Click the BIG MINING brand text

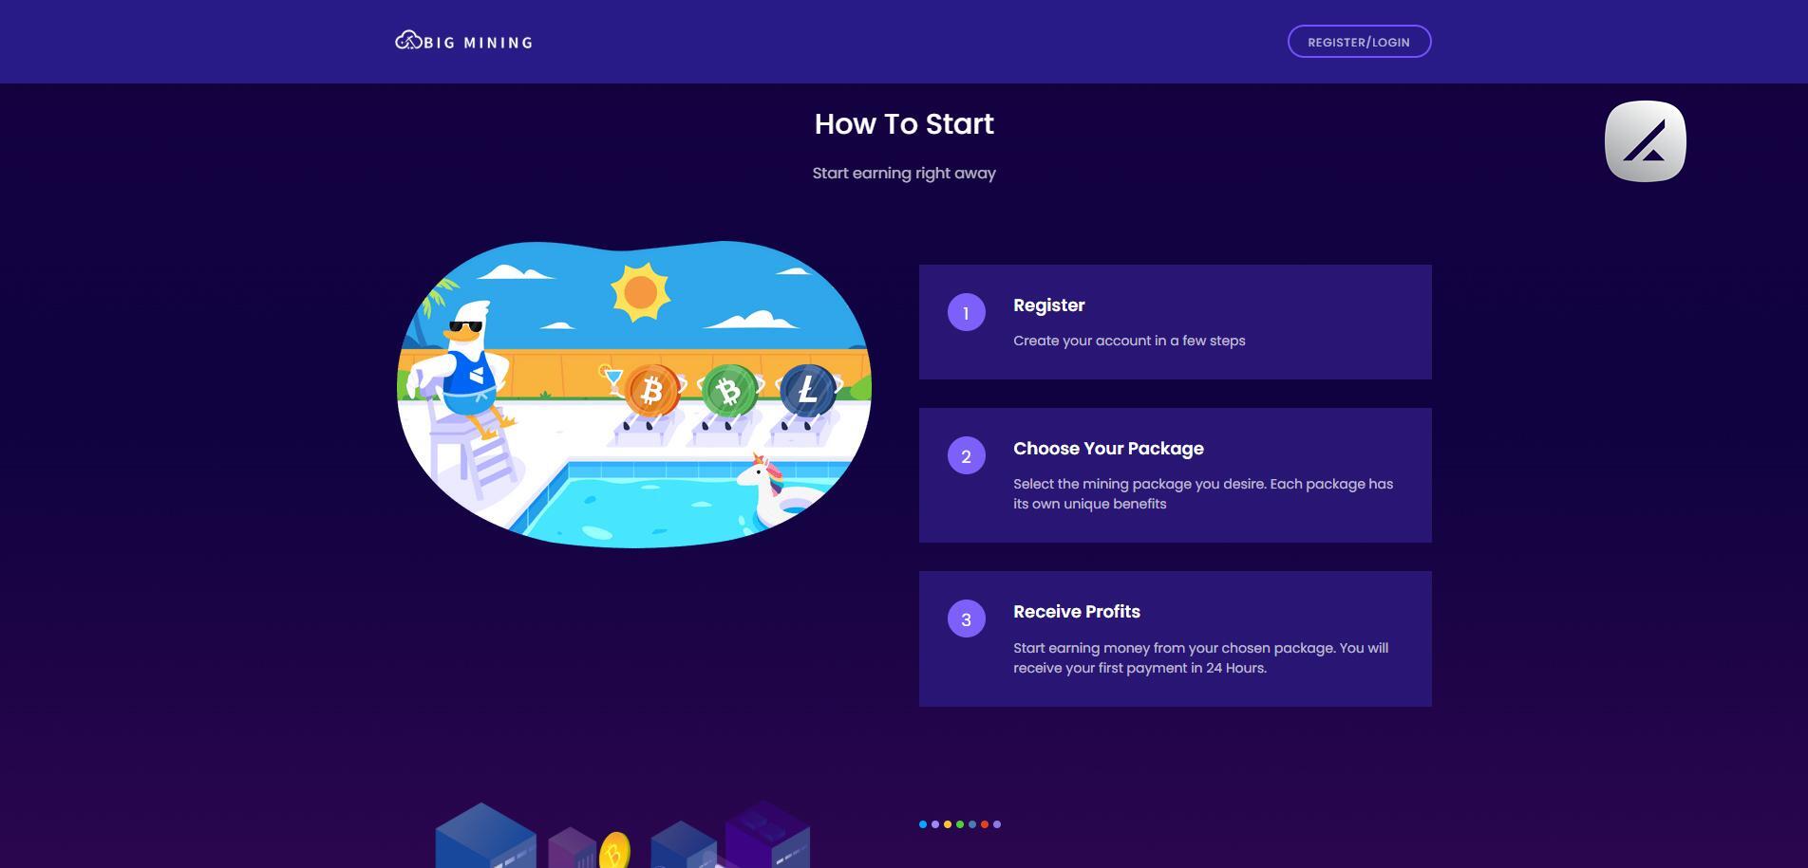point(478,43)
